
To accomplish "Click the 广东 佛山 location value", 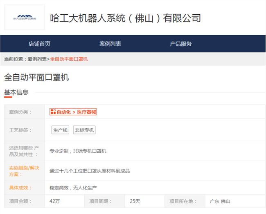I will click(220, 201).
